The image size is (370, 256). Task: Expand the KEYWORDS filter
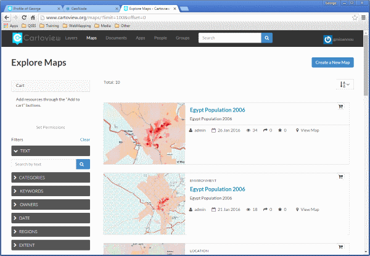(51, 191)
